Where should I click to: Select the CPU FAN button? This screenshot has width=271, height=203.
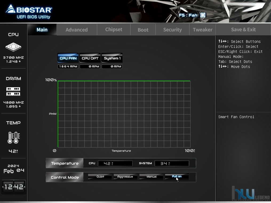[x=68, y=58]
